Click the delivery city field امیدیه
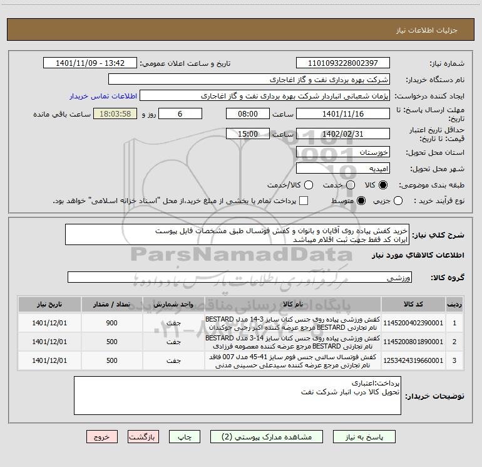 [343, 169]
